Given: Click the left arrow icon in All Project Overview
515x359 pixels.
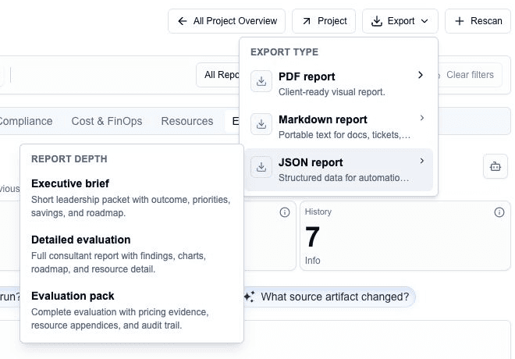Looking at the screenshot, I should (183, 21).
